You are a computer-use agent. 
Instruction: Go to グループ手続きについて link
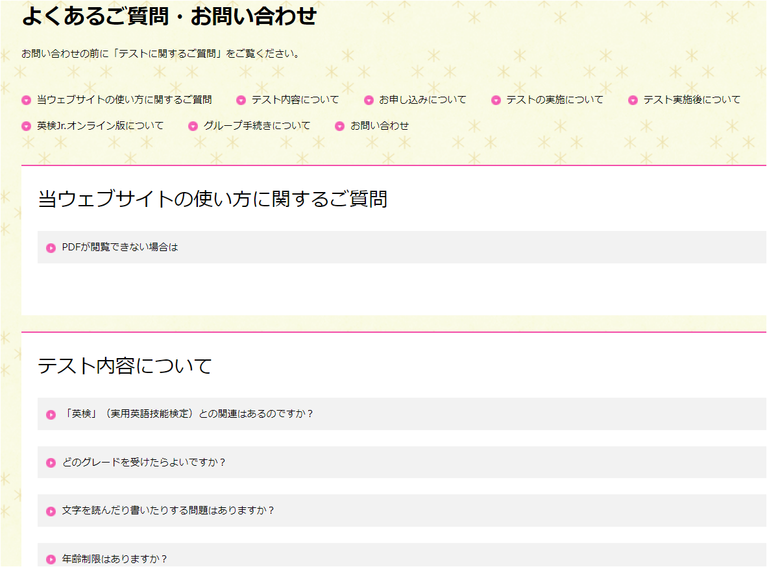pyautogui.click(x=257, y=126)
